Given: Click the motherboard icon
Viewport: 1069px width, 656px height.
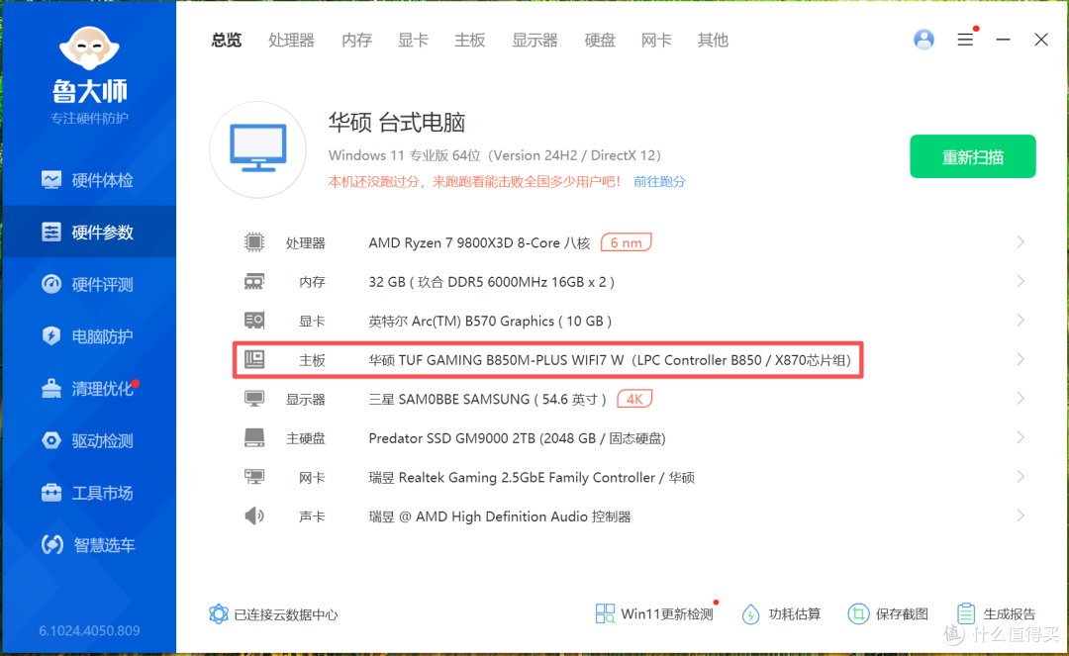Looking at the screenshot, I should click(x=254, y=359).
